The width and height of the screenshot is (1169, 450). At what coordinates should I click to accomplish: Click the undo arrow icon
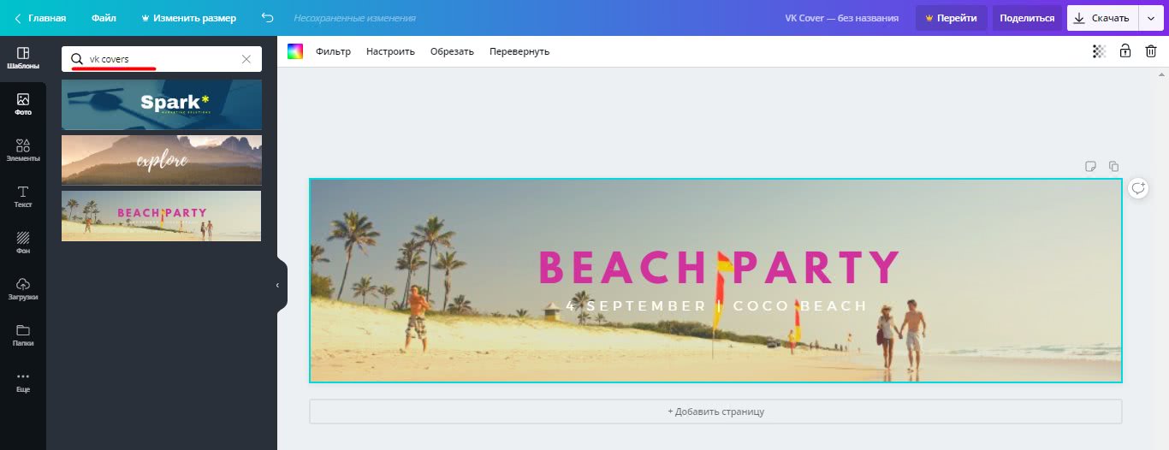point(268,18)
